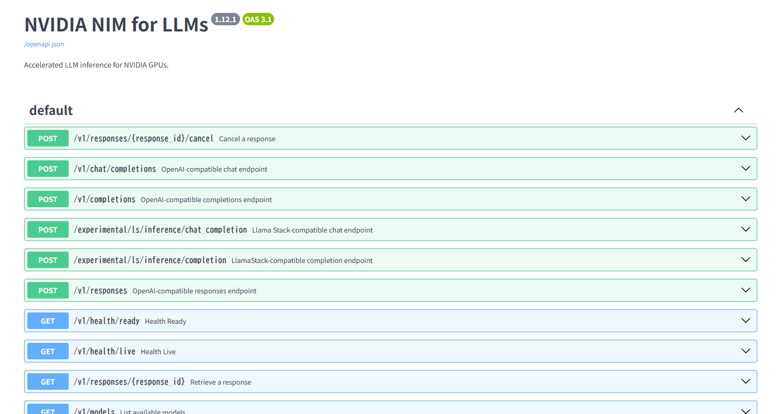Expand the Cancel a response endpoint chevron
The height and width of the screenshot is (414, 783).
click(x=746, y=138)
